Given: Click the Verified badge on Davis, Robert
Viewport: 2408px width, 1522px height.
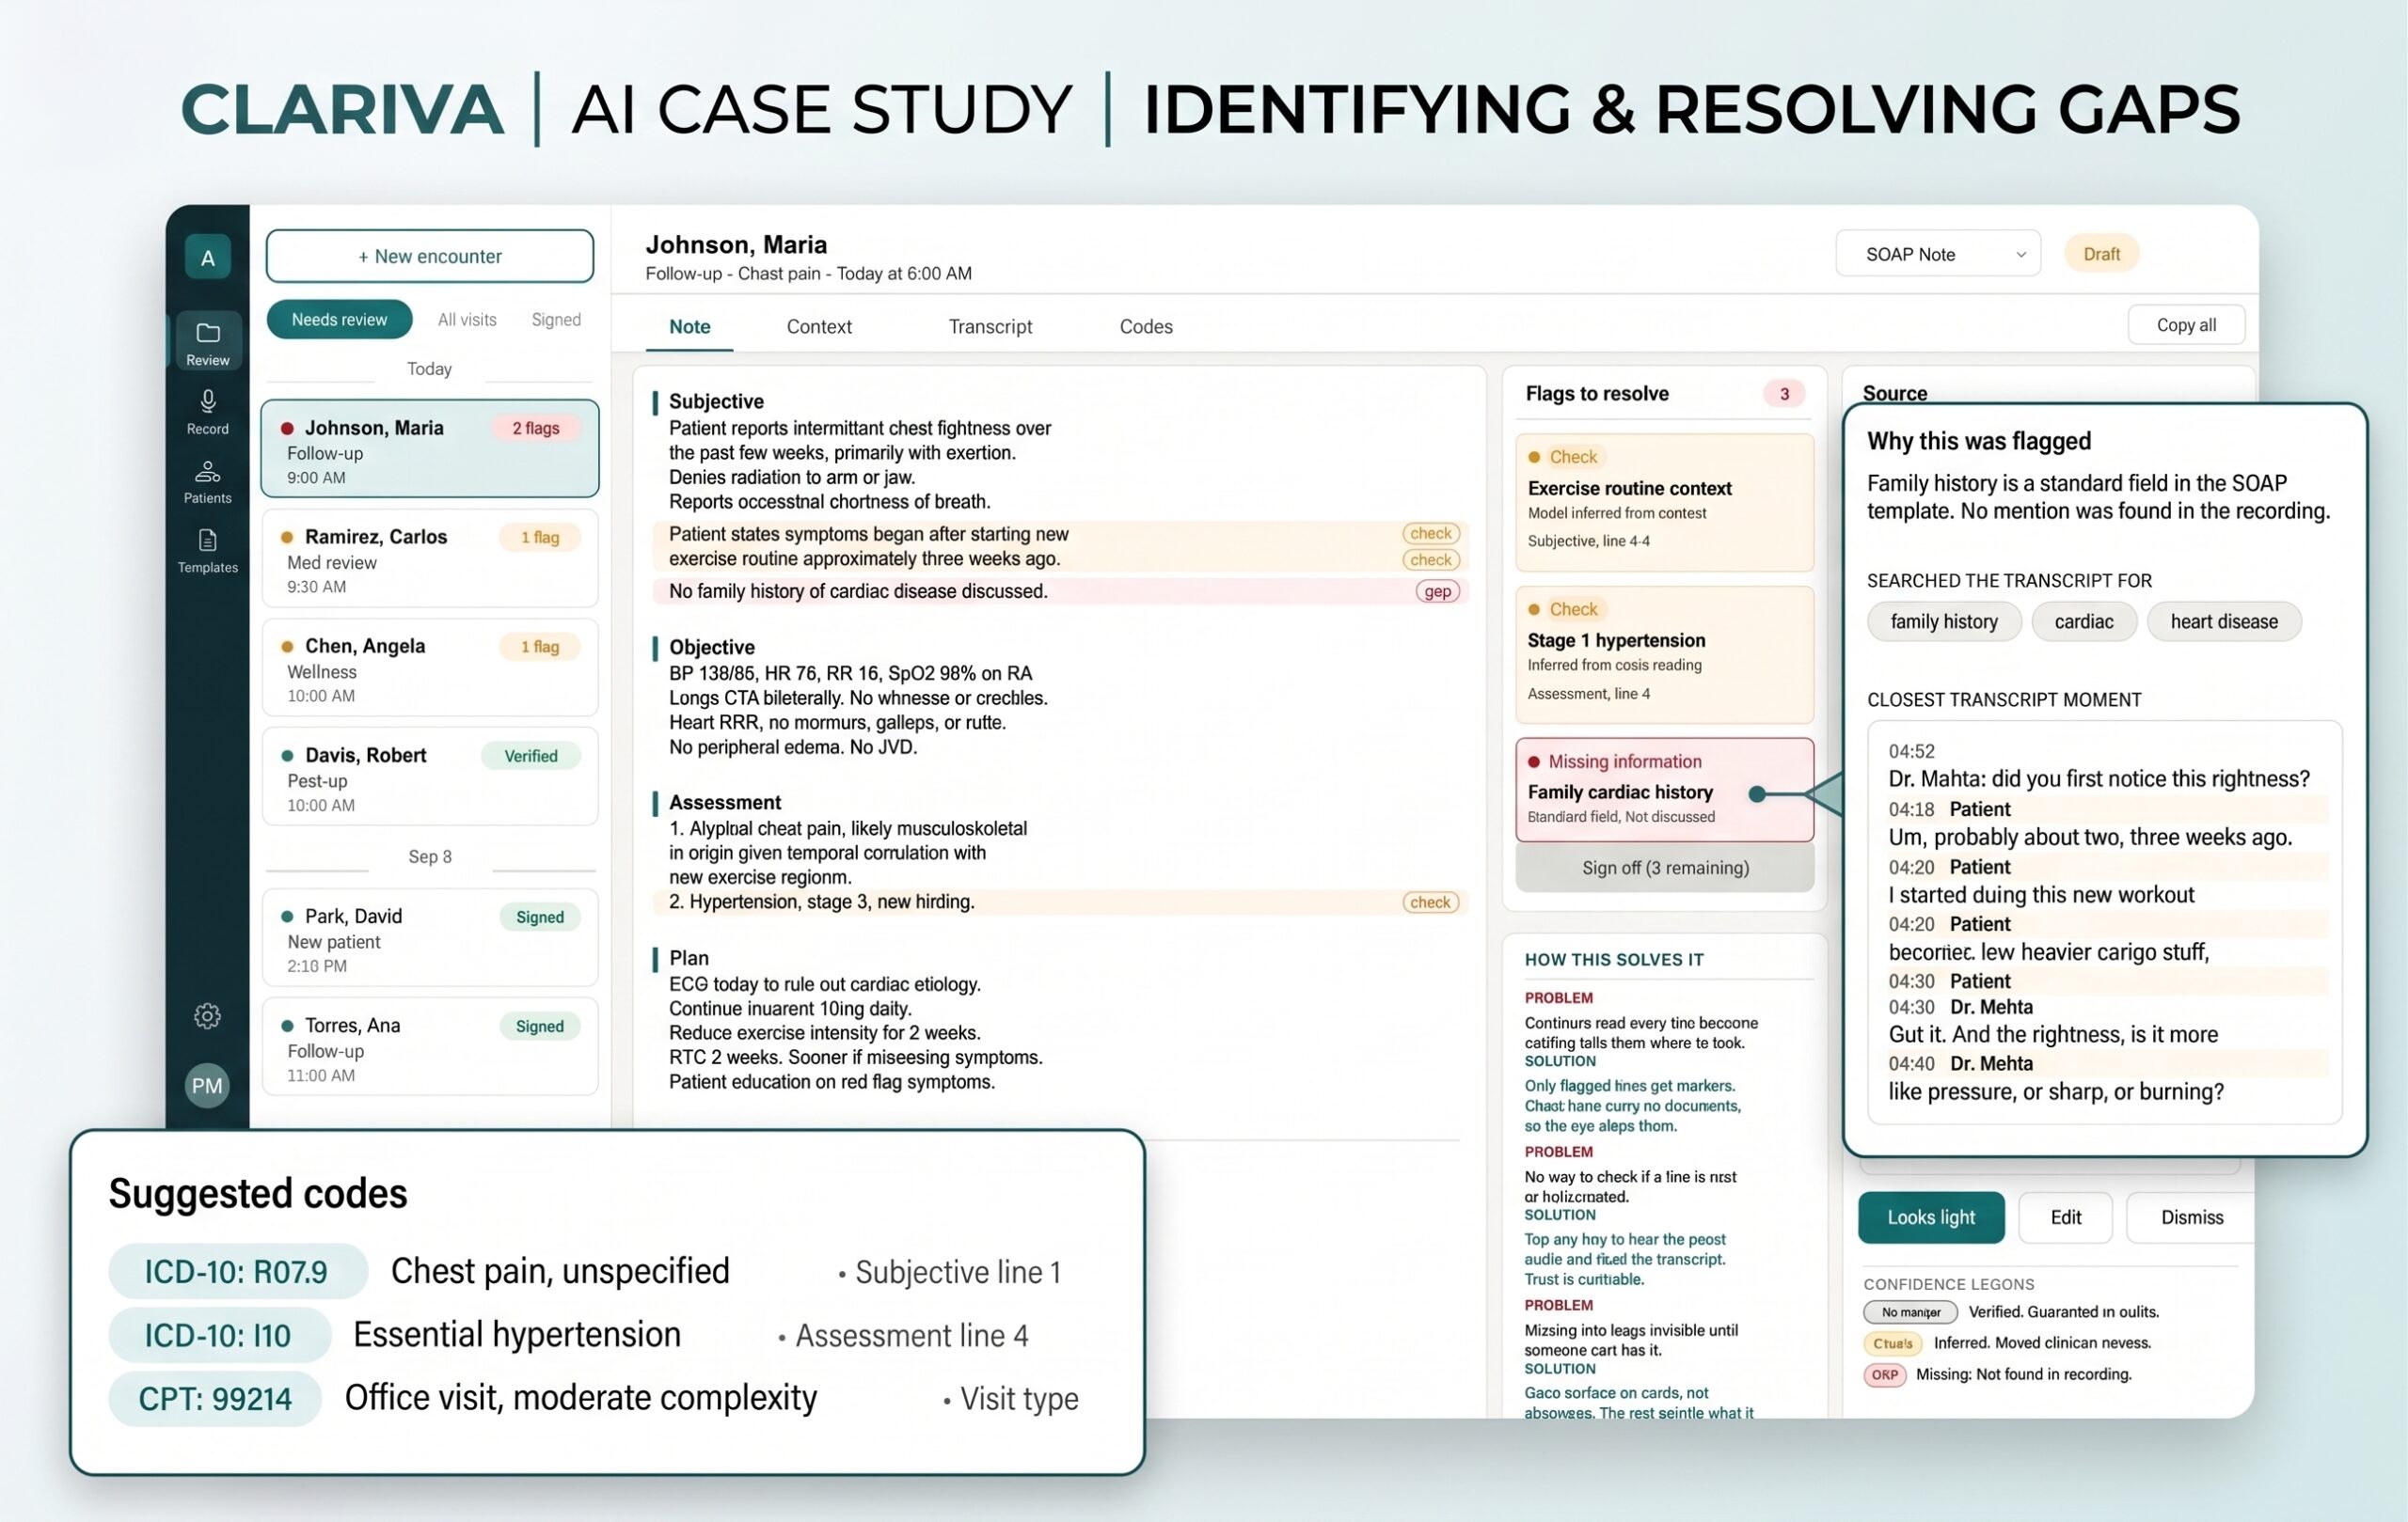Looking at the screenshot, I should [531, 756].
